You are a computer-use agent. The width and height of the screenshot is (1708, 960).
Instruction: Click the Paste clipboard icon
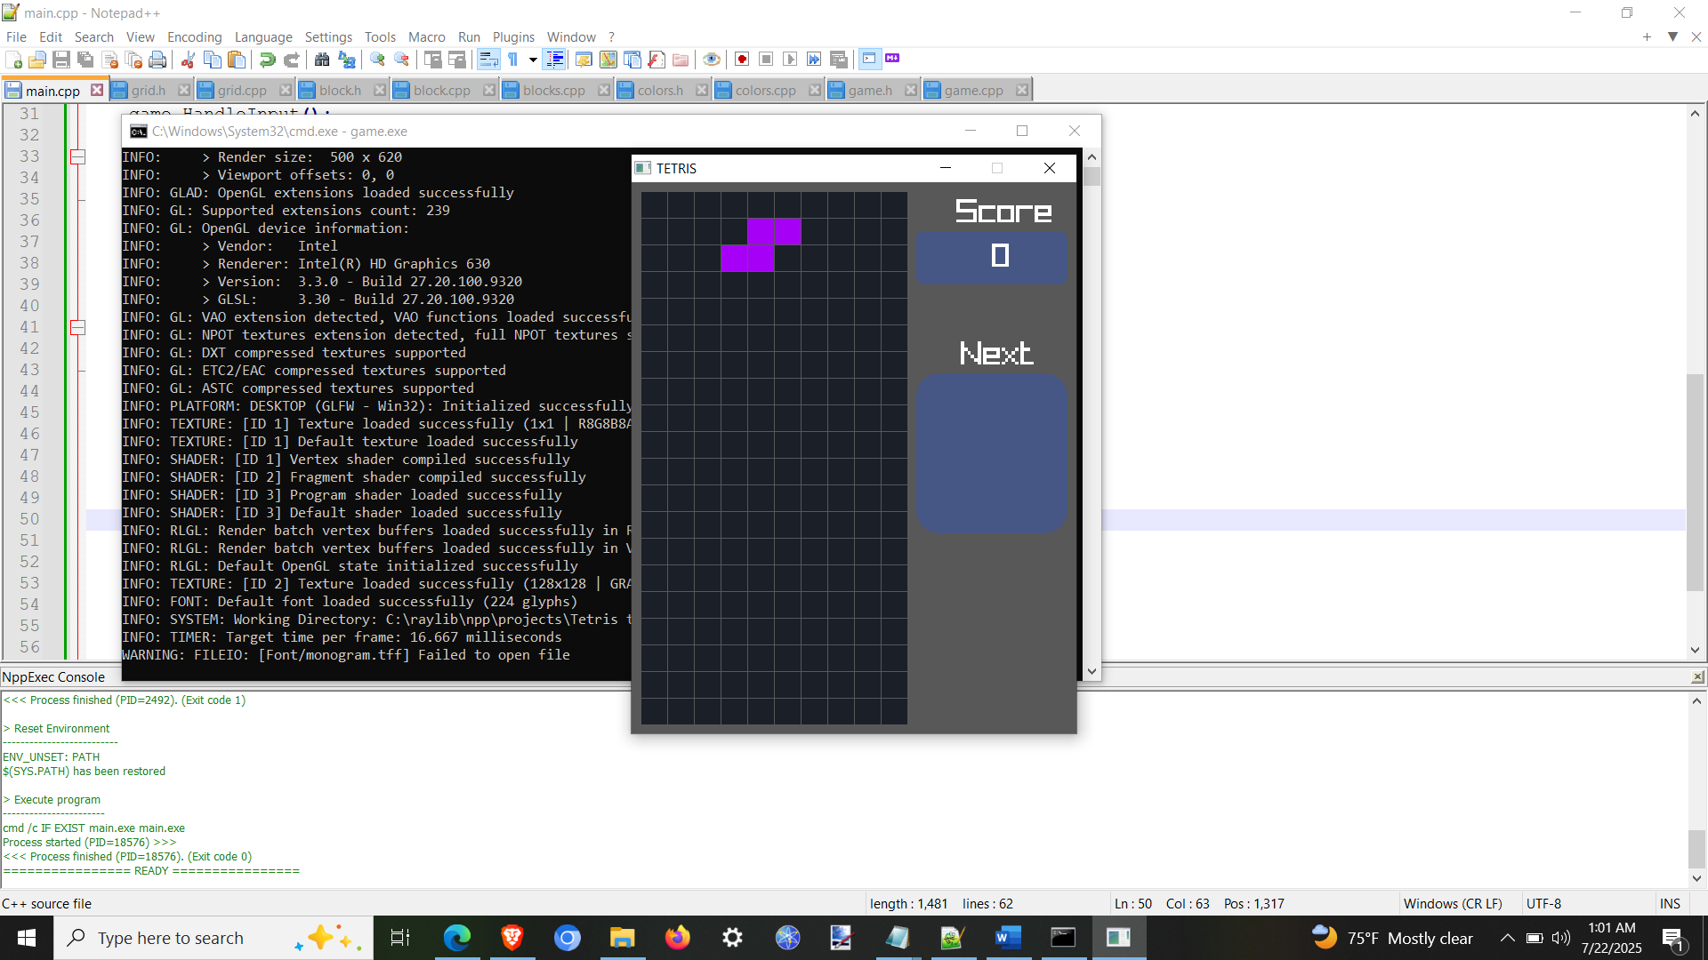point(237,60)
